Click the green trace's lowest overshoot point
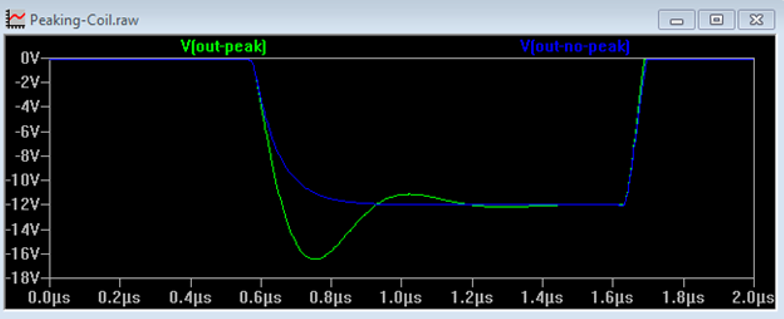784x319 pixels. pos(315,258)
